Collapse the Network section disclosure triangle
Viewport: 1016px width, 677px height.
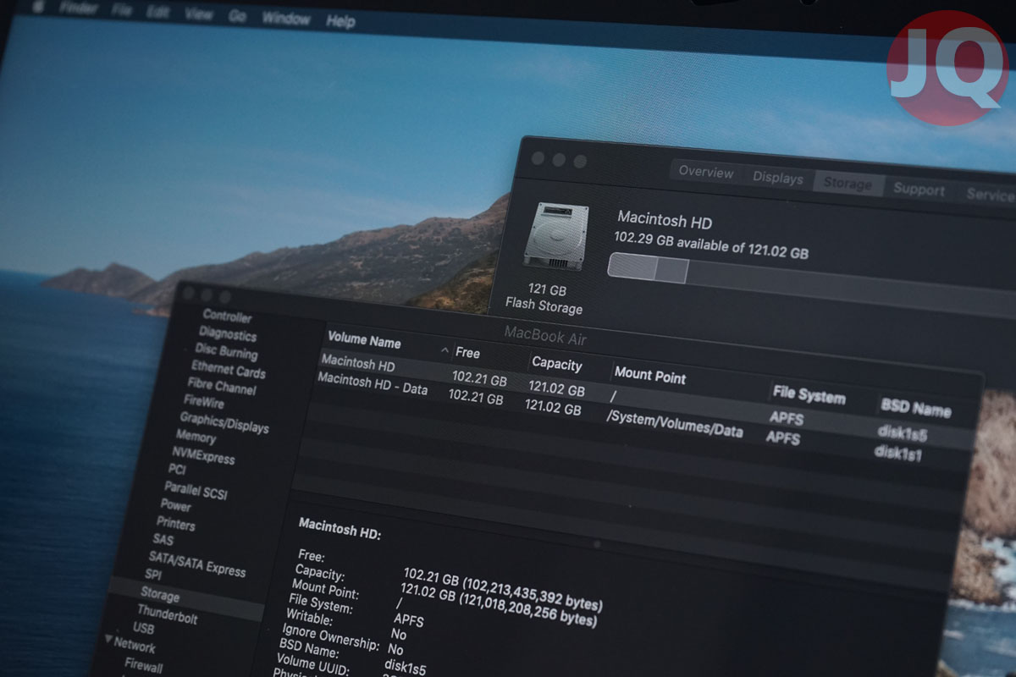click(109, 641)
